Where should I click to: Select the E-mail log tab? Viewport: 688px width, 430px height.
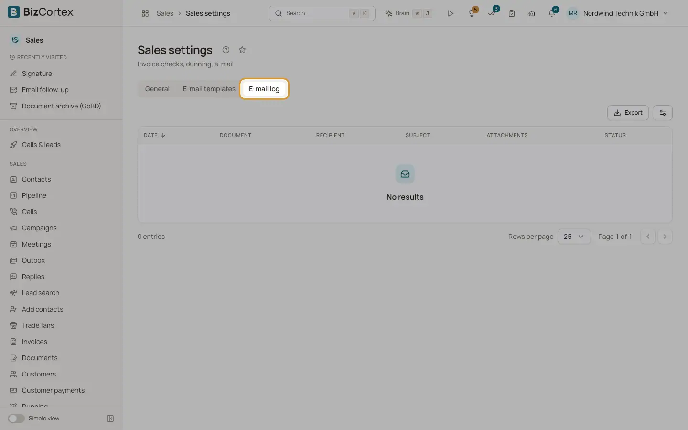264,89
